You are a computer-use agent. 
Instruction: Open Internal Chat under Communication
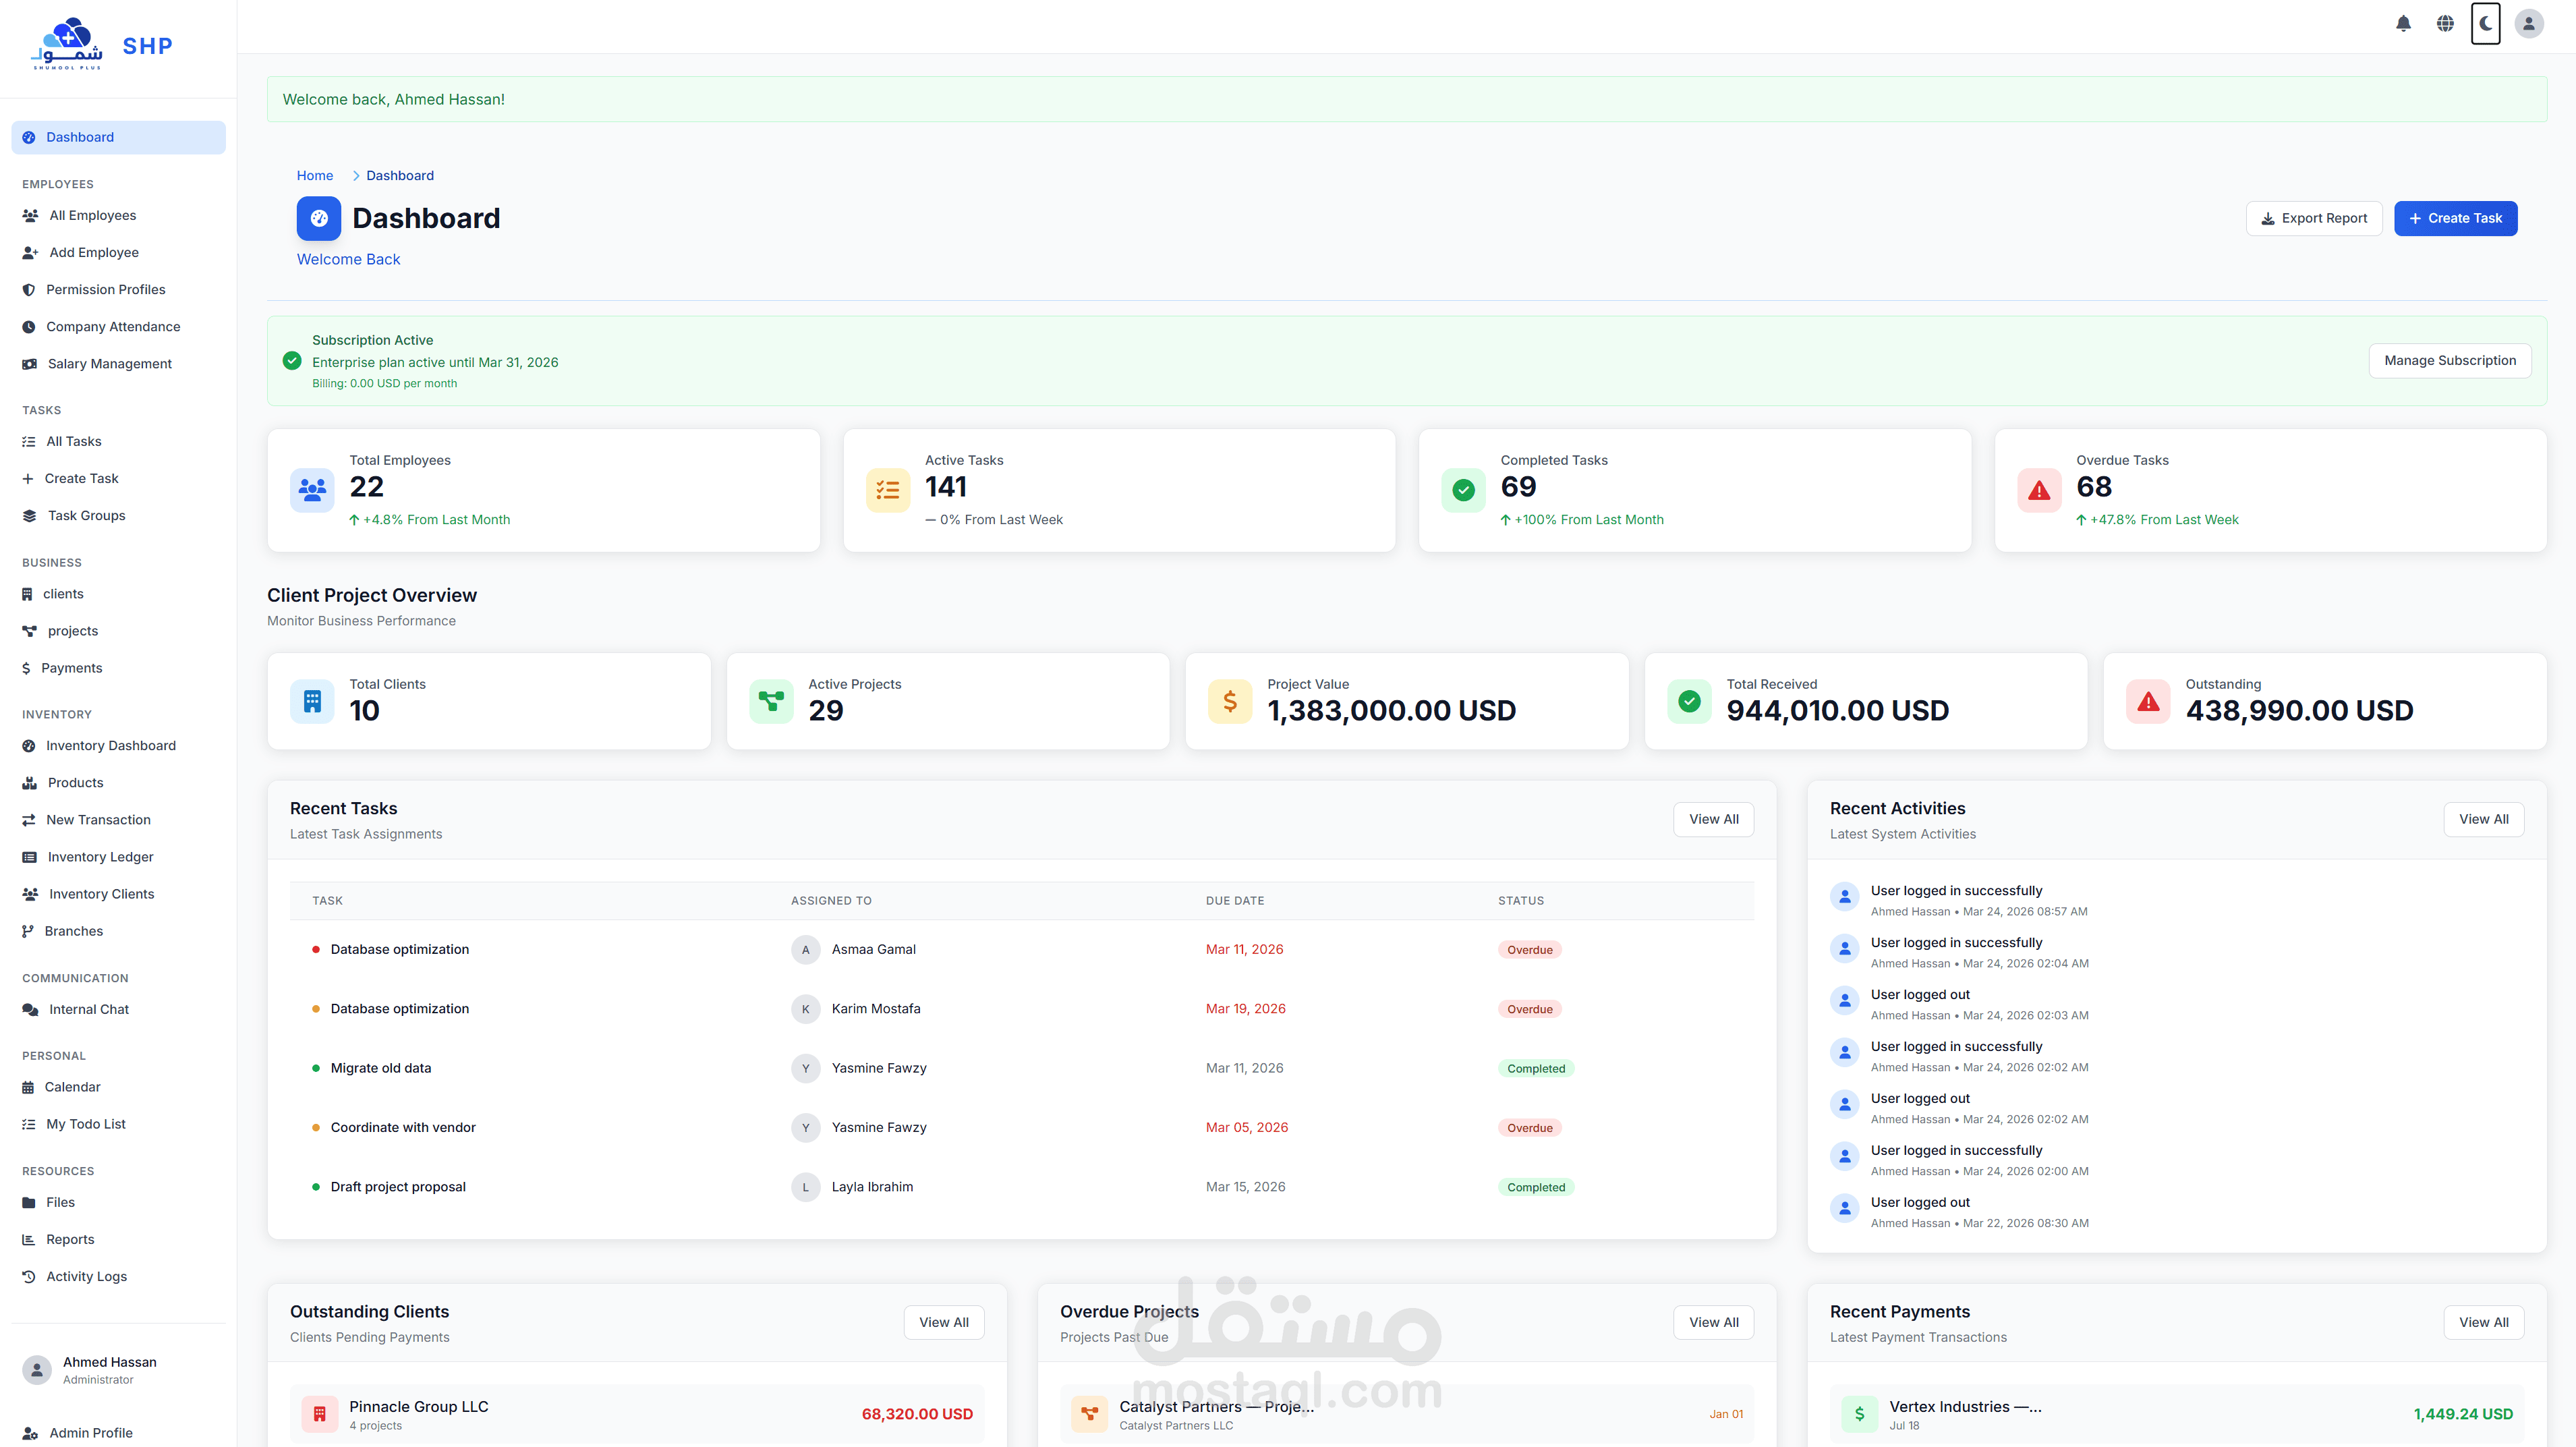(x=88, y=1009)
